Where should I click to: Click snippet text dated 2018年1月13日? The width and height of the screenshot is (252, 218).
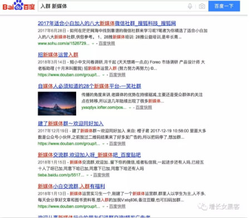tap(122, 197)
